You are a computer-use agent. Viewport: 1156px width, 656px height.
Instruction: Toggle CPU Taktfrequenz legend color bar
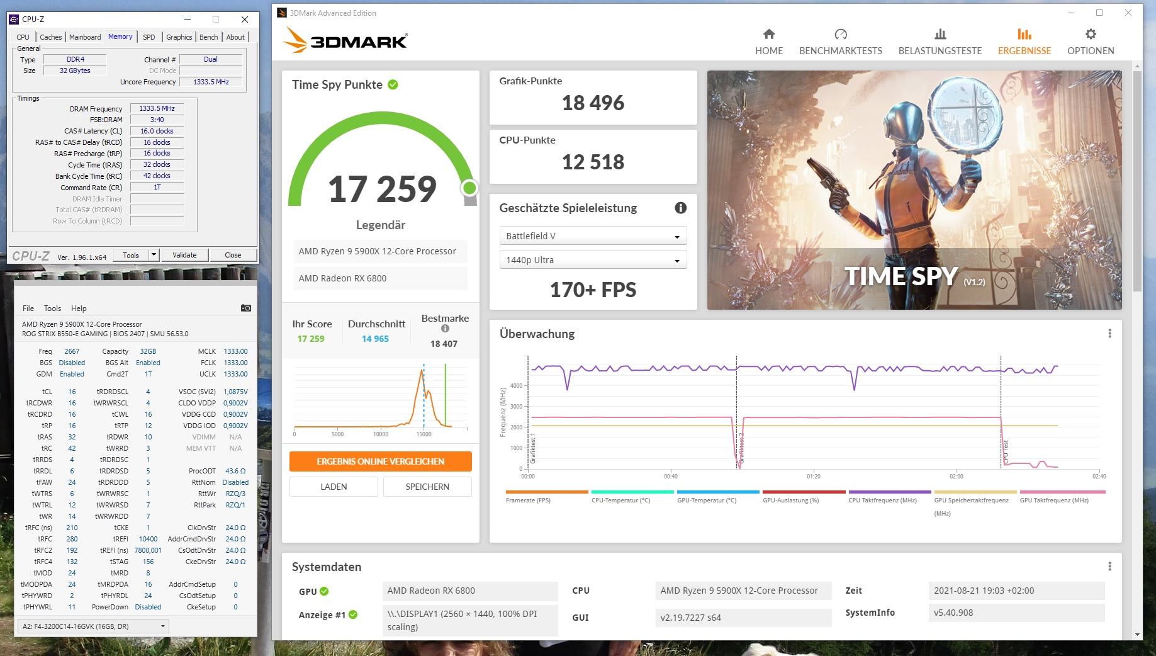coord(889,492)
